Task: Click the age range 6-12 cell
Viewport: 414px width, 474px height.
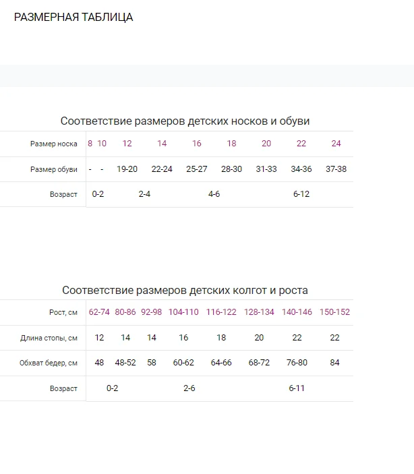Action: click(x=301, y=194)
